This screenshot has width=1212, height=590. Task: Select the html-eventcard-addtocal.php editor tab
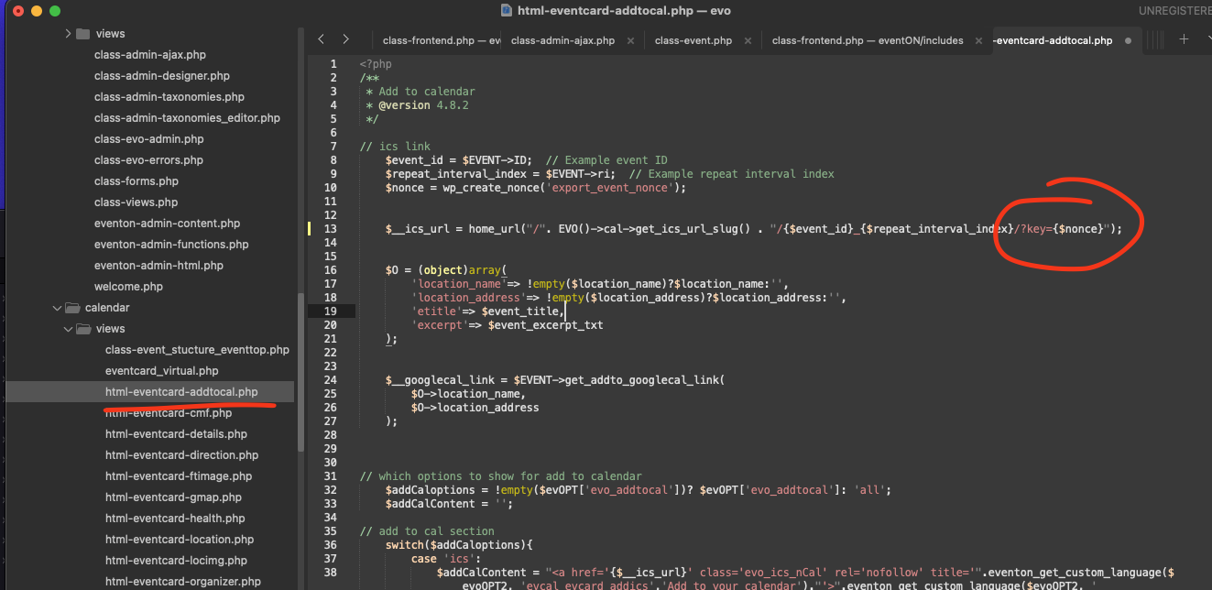click(x=1054, y=40)
